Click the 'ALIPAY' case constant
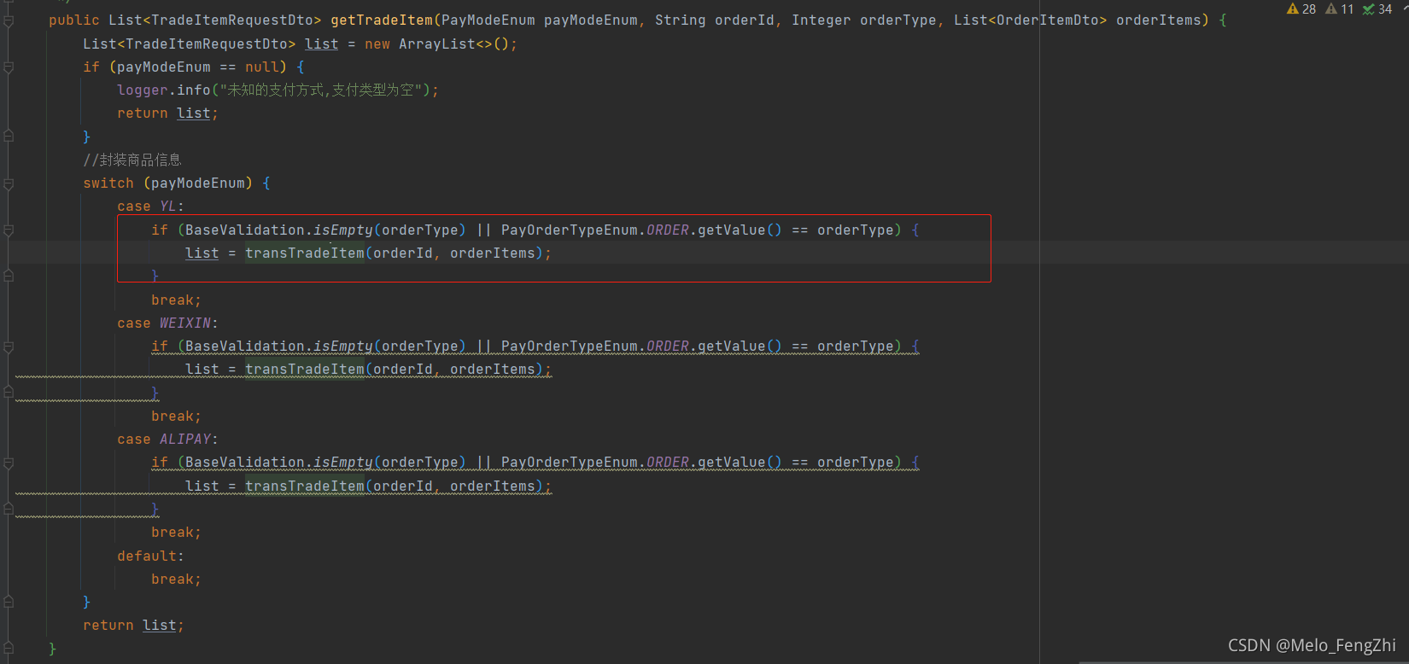 (185, 440)
